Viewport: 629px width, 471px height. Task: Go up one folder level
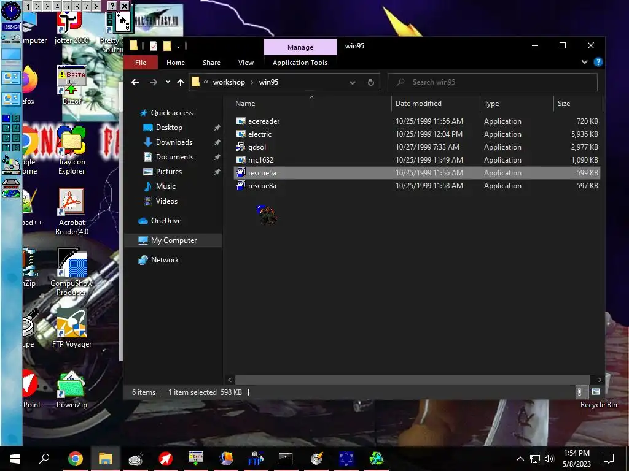point(181,83)
